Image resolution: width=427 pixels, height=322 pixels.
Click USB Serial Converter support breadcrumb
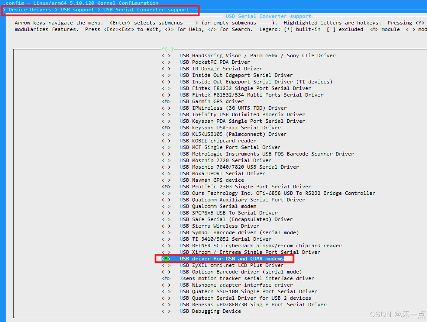pos(146,10)
